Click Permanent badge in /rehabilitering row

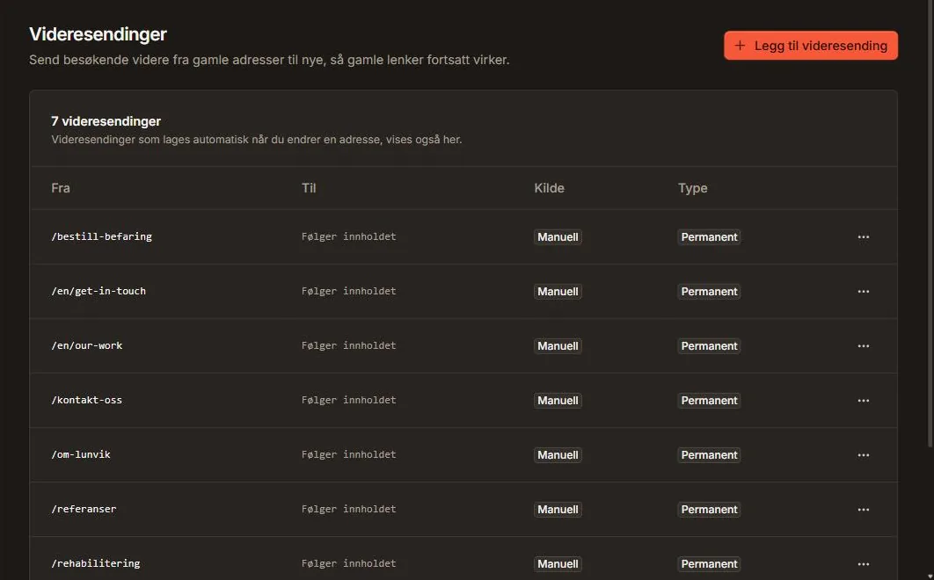click(x=709, y=564)
